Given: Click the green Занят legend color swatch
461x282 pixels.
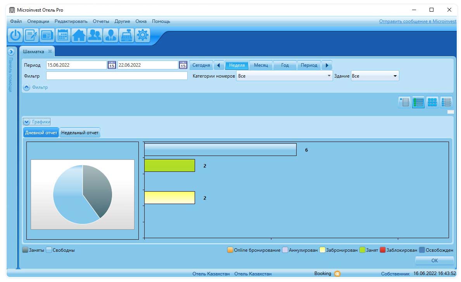Looking at the screenshot, I should click(x=363, y=250).
